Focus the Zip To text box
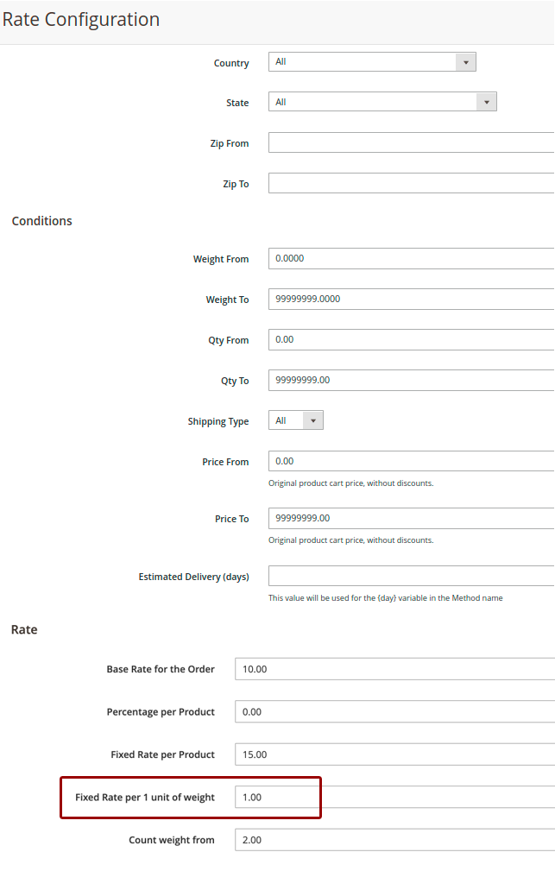 point(411,183)
